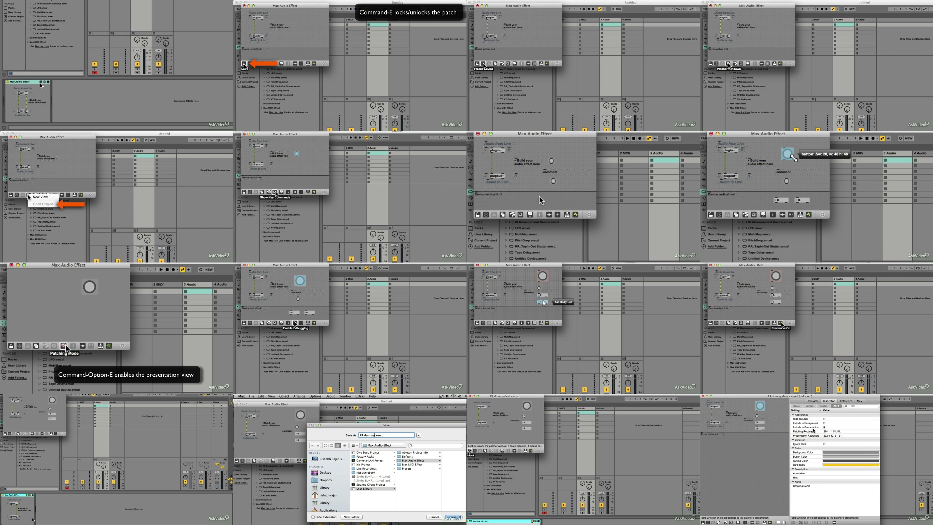Viewport: 933px width, 525px height.
Task: Collapse the Appearance section in Inspector
Action: [x=793, y=414]
